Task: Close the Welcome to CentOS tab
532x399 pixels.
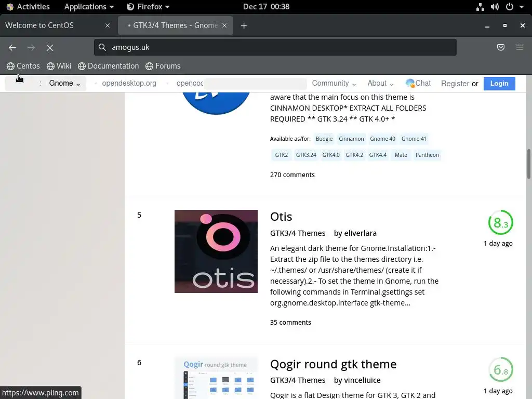Action: pos(108,25)
